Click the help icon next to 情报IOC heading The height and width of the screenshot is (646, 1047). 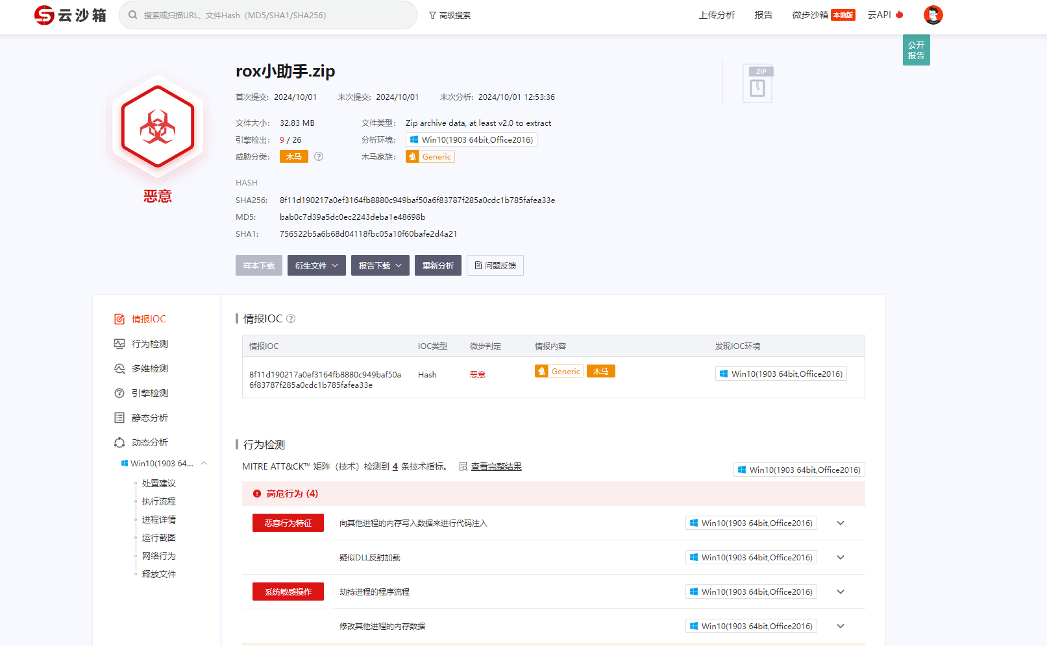click(291, 318)
